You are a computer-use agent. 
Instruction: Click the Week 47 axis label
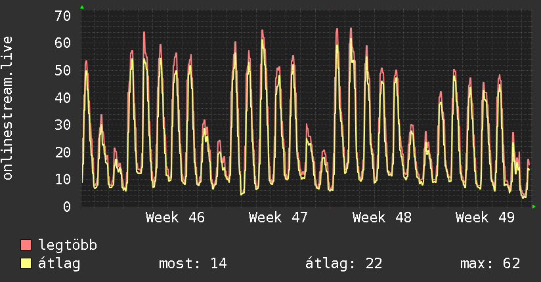278,218
